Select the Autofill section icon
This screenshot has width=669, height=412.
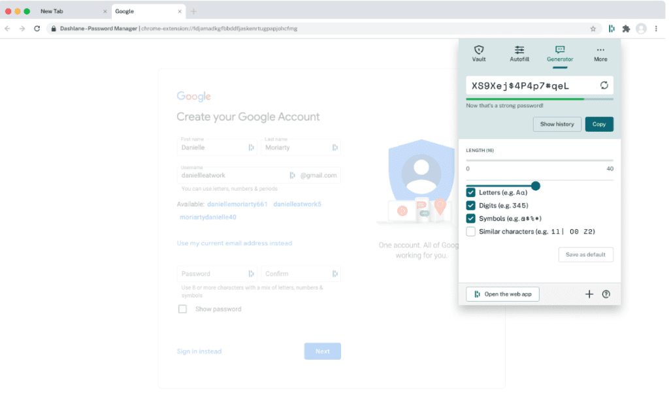(x=519, y=52)
